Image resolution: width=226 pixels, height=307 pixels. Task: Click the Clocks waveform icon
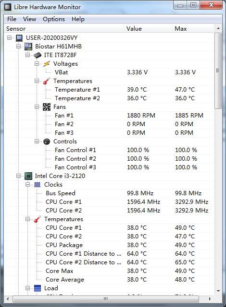point(38,185)
